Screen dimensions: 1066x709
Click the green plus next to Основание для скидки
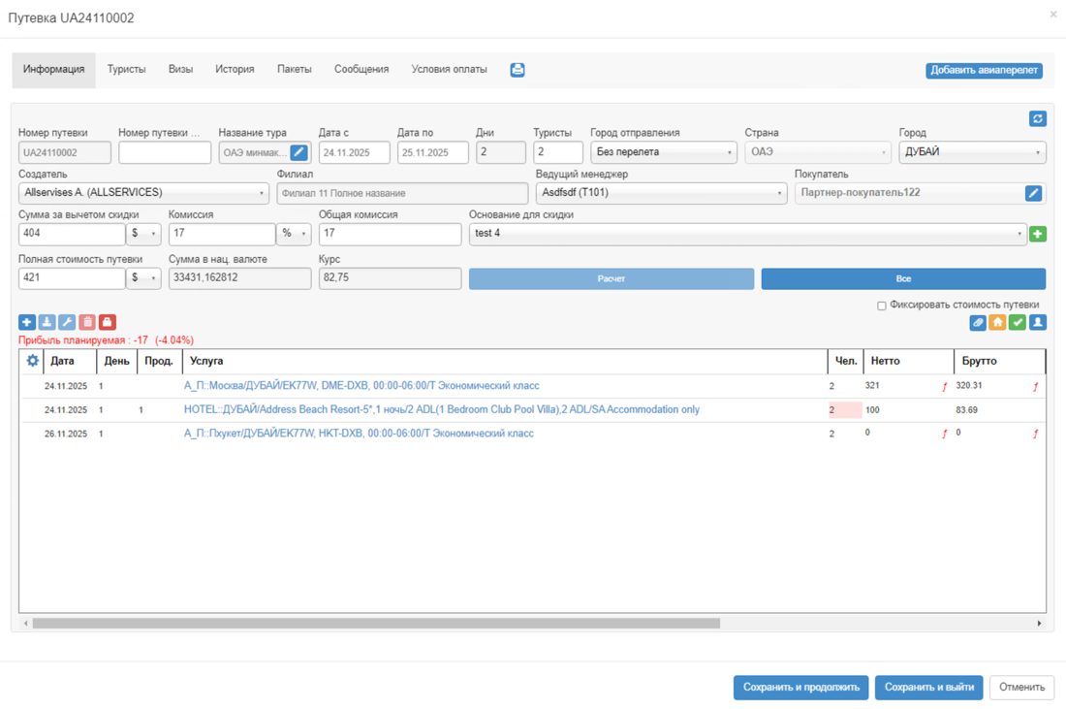click(1037, 234)
